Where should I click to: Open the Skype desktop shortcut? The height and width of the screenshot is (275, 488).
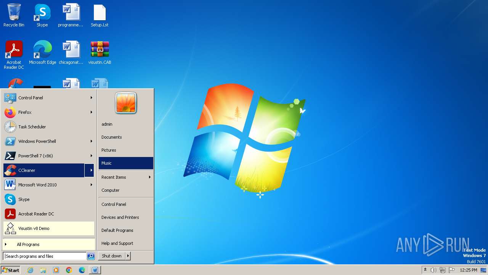pyautogui.click(x=42, y=15)
